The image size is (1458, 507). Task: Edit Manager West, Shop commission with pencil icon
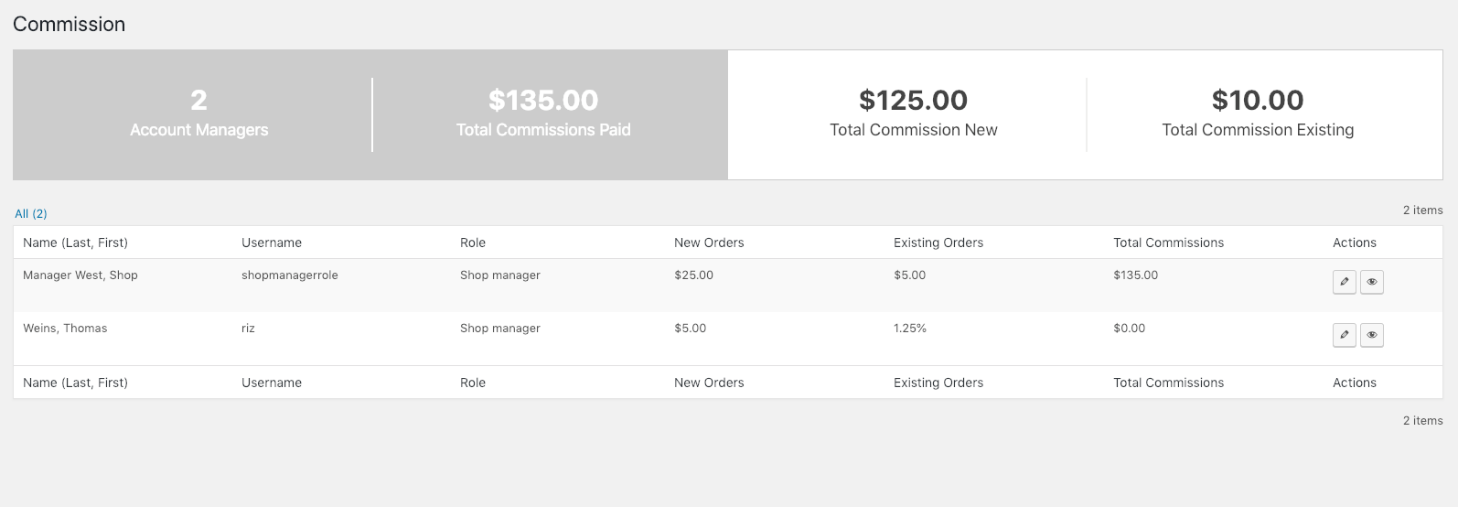tap(1344, 282)
